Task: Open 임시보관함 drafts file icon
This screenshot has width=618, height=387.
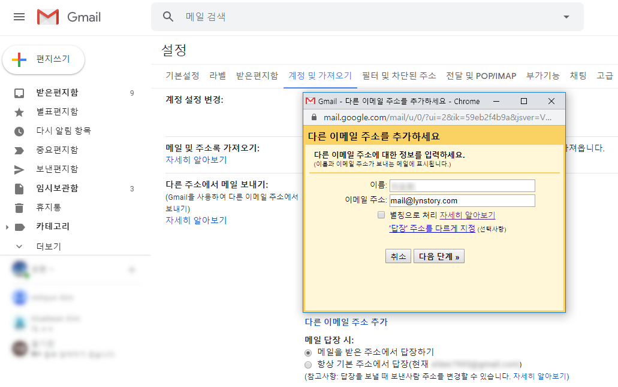Action: point(19,189)
